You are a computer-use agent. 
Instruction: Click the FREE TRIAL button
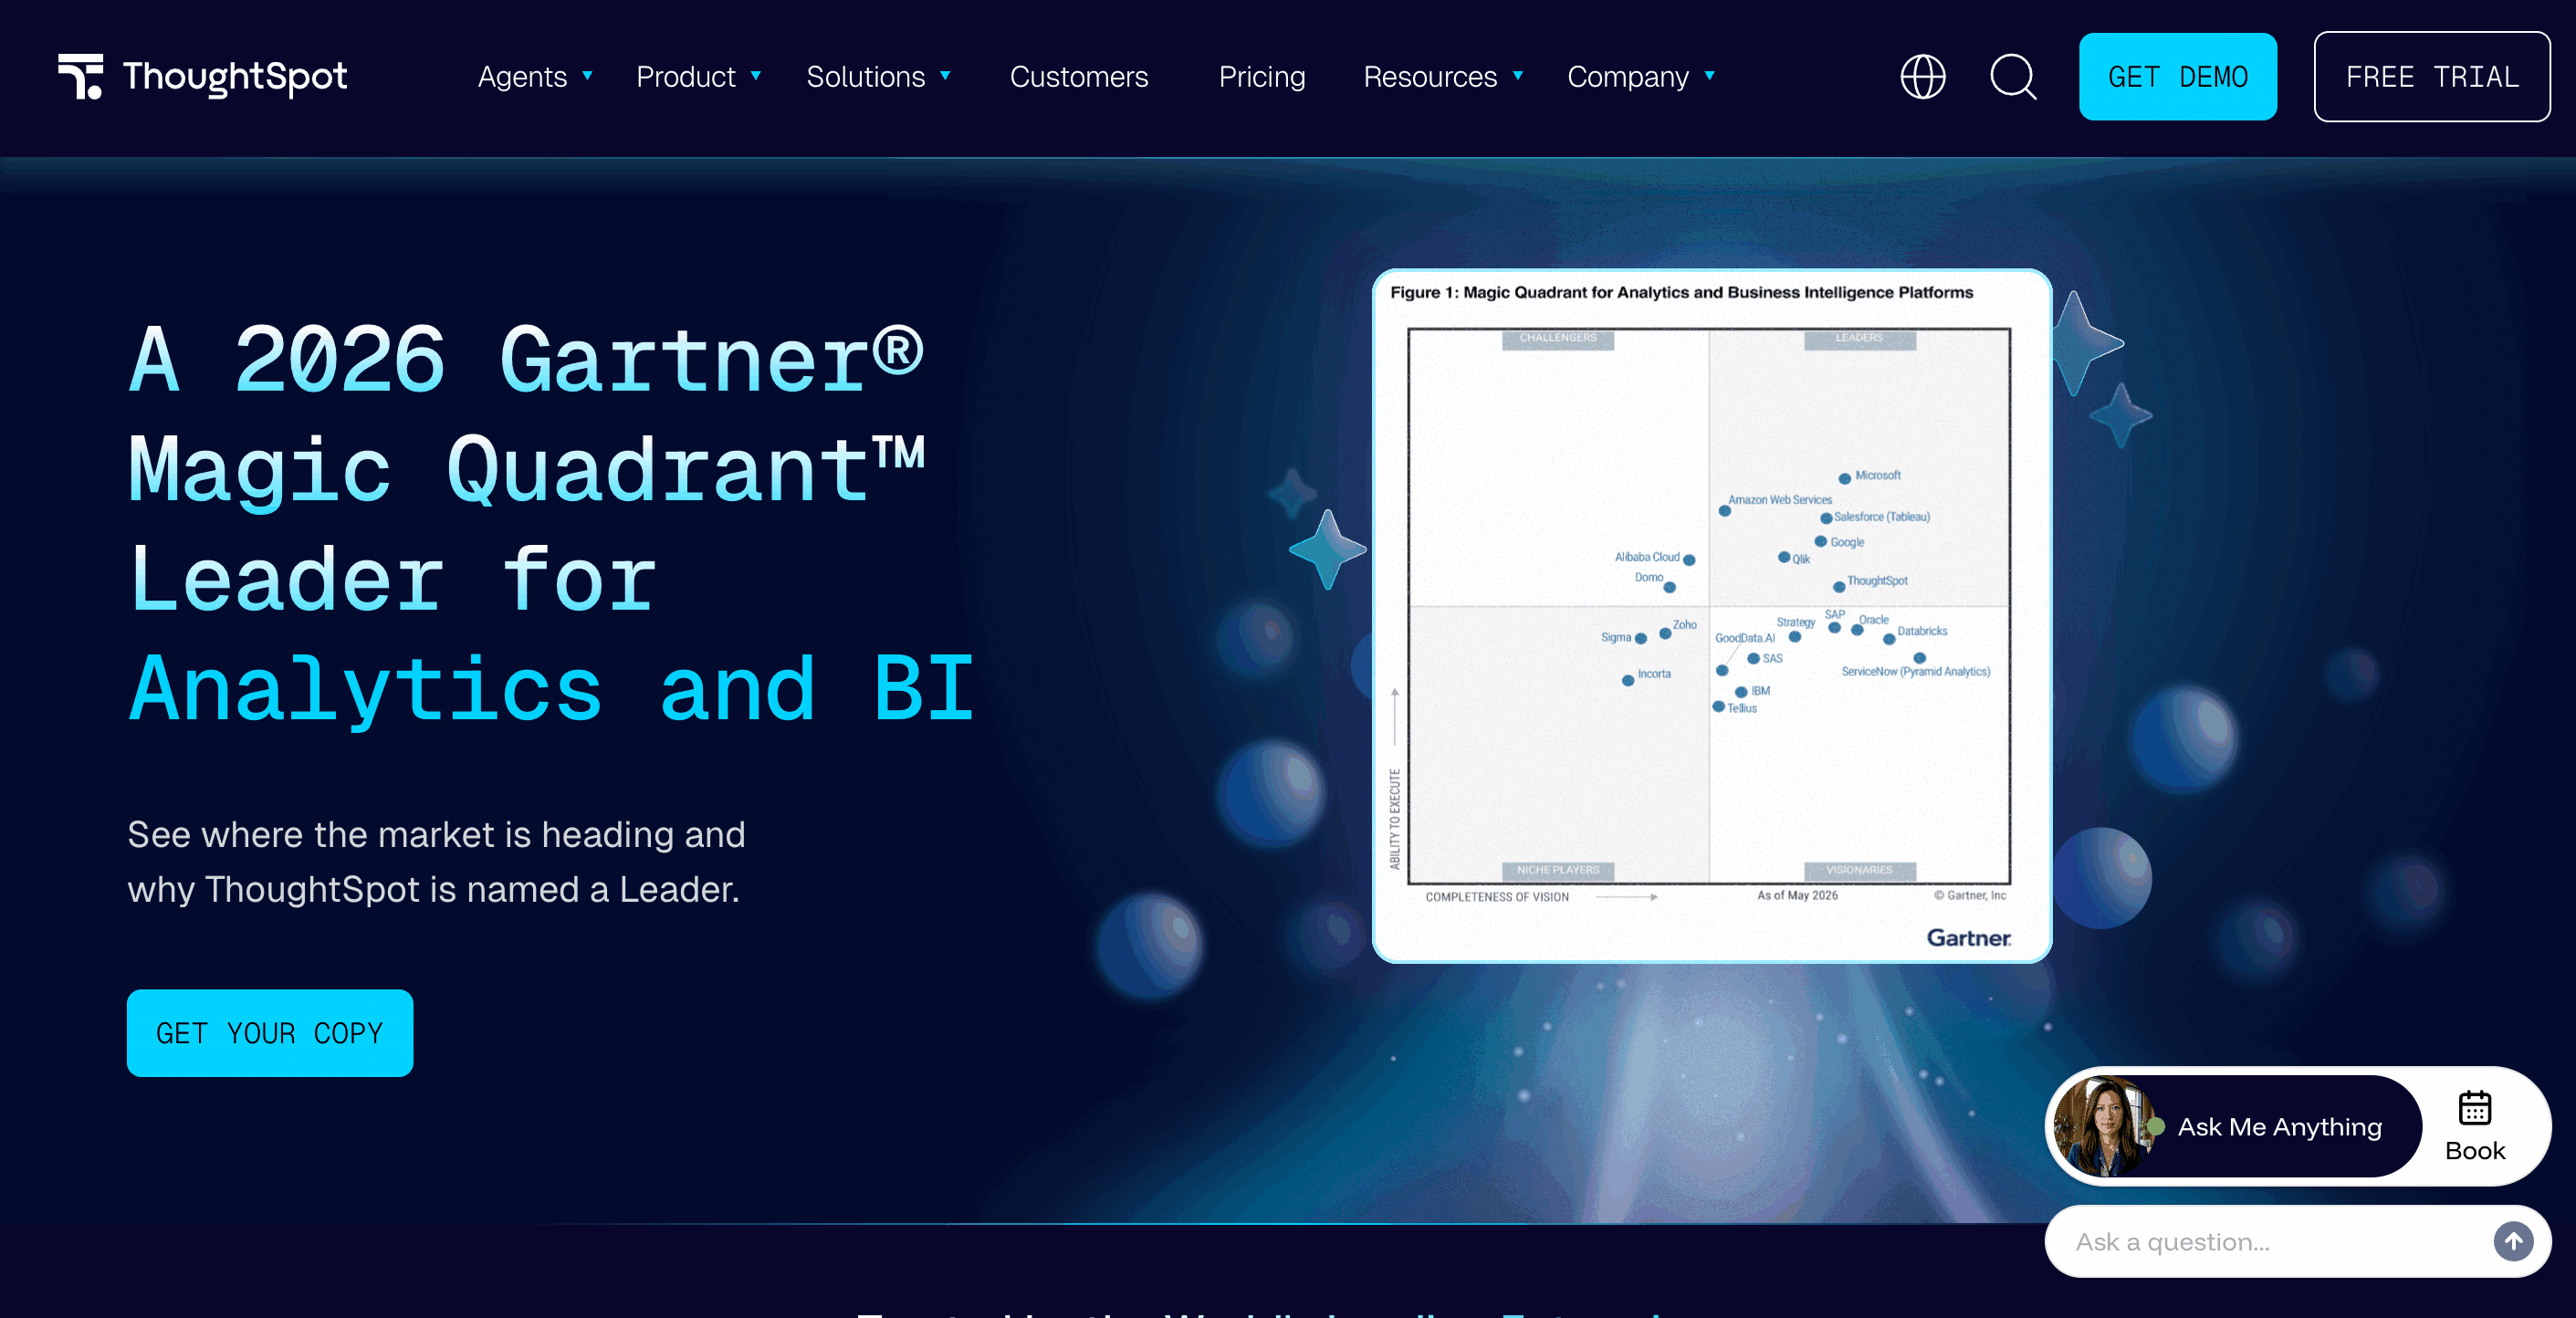[2431, 77]
